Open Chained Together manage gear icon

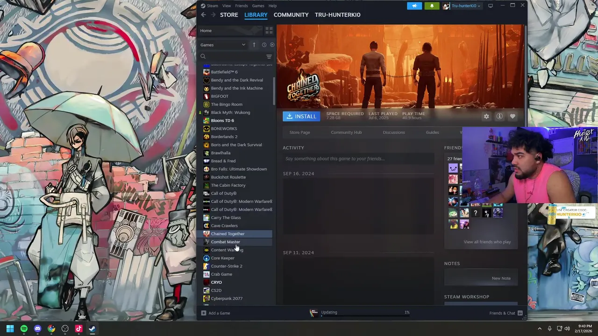(486, 116)
